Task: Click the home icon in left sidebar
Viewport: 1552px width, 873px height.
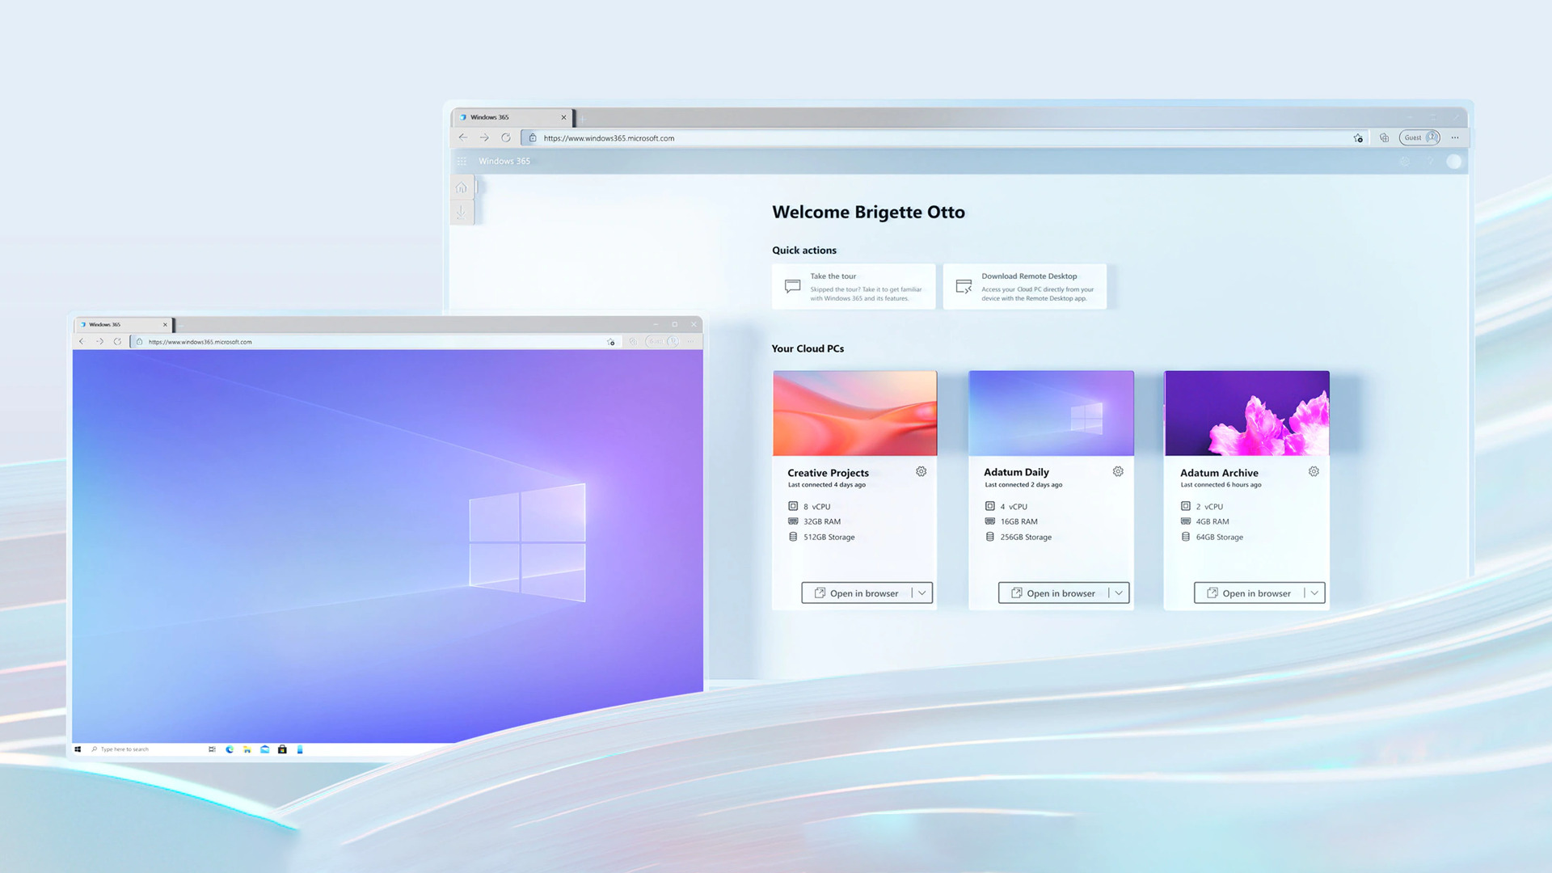Action: [x=461, y=188]
